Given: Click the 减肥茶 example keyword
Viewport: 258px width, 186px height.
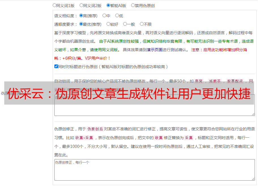Looking at the screenshot, I should 215,81.
